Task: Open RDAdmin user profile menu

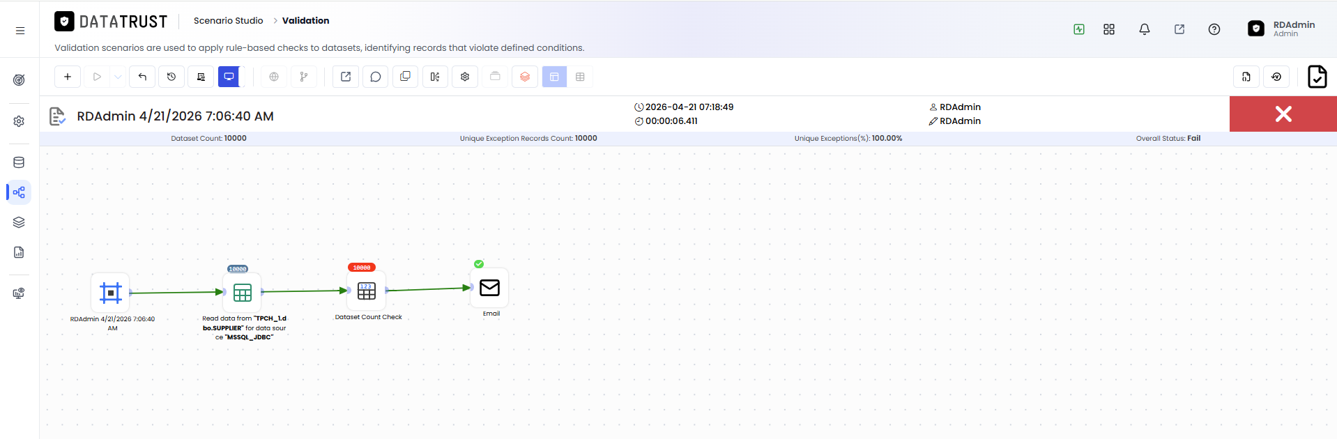Action: pos(1281,29)
